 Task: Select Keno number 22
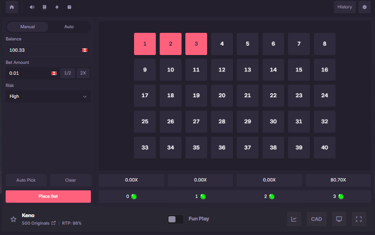(273, 95)
